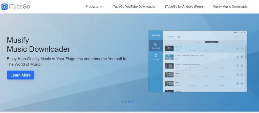Select the fourth carousel slide dot

tap(132, 102)
